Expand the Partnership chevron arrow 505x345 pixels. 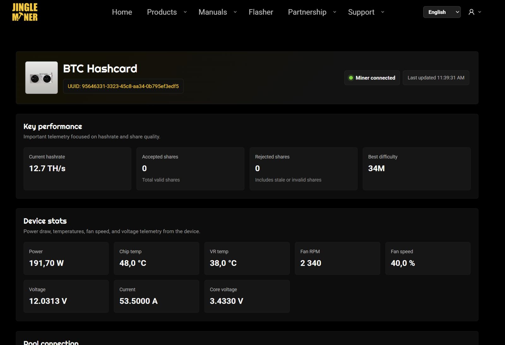pyautogui.click(x=335, y=12)
